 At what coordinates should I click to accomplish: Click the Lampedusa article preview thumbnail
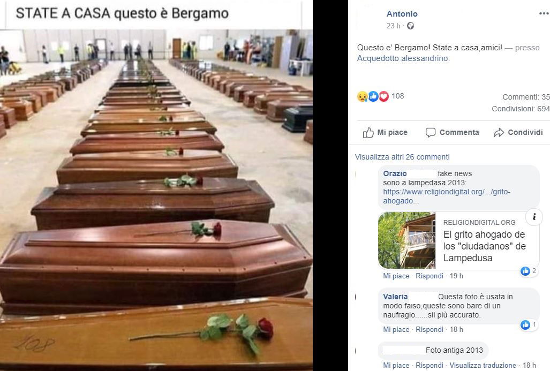click(x=406, y=240)
